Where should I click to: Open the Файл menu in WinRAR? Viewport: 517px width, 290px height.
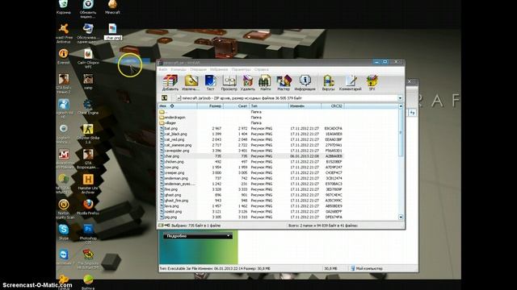(x=163, y=70)
